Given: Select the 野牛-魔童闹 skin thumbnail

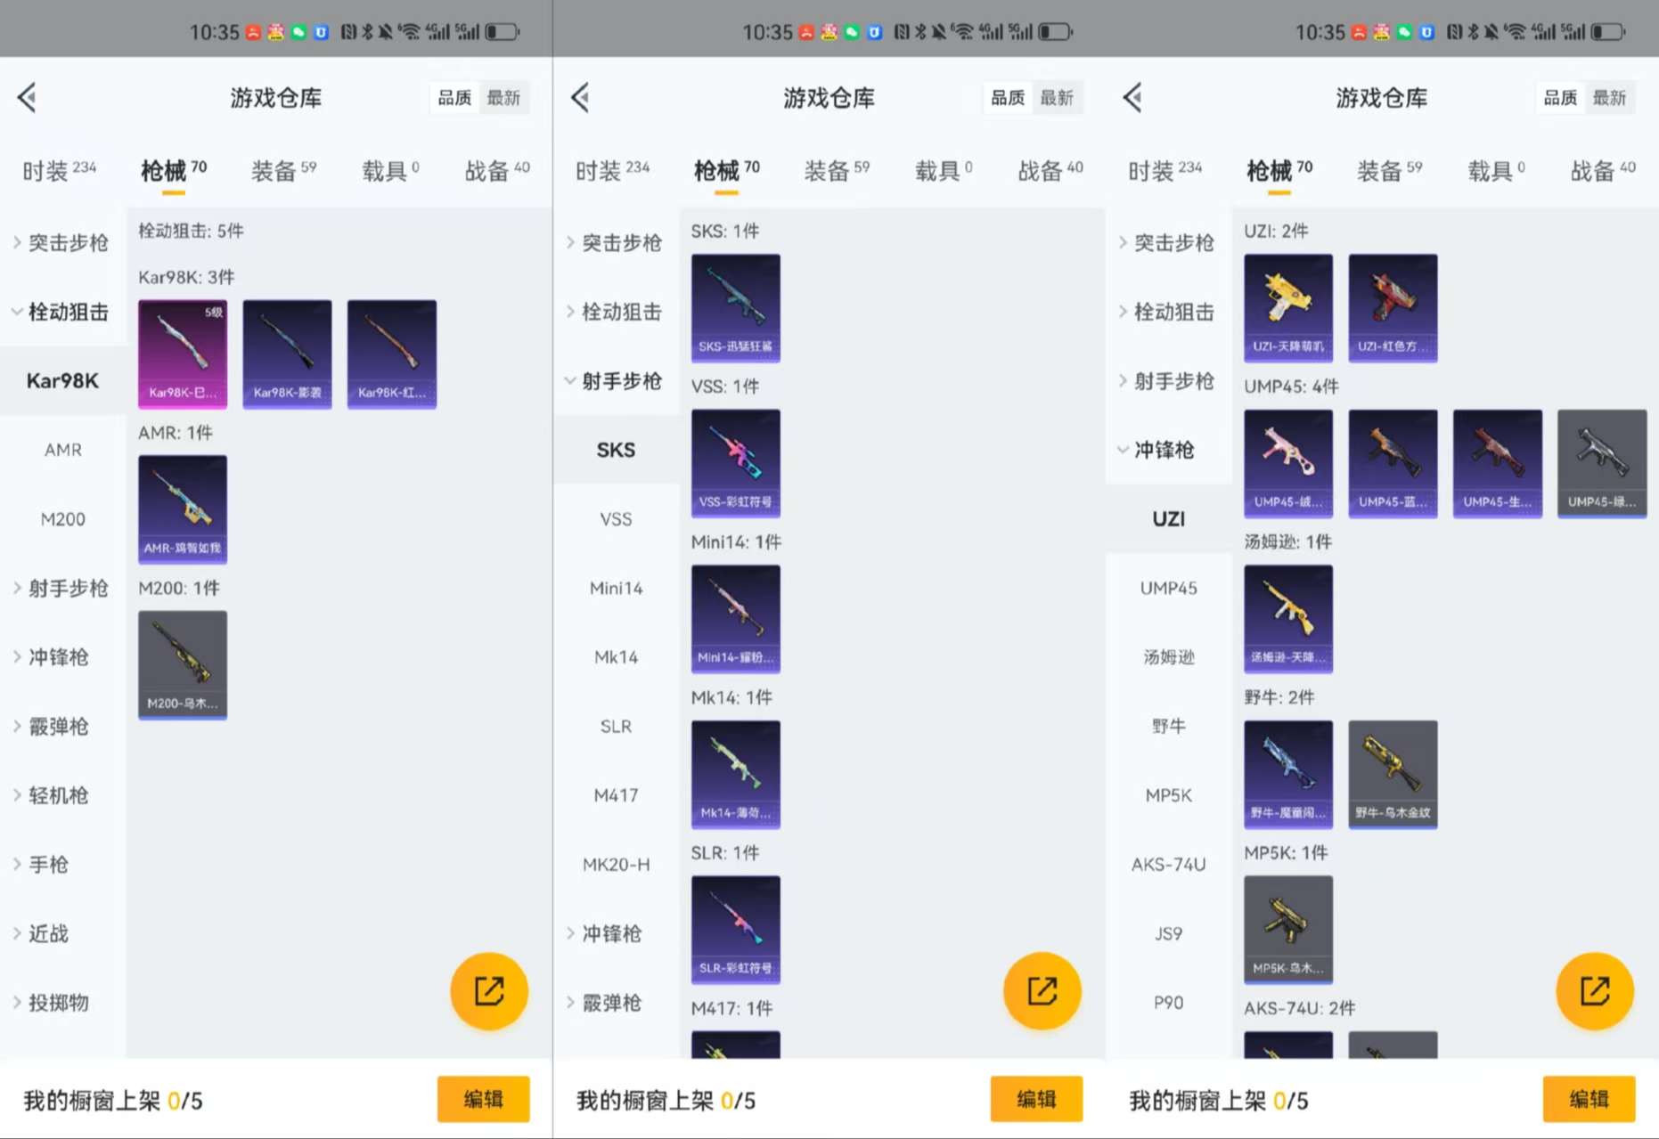Looking at the screenshot, I should coord(1288,775).
